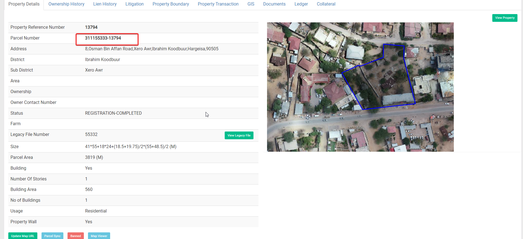The height and width of the screenshot is (239, 523).
Task: Click the Ownership row label
Action: [21, 92]
